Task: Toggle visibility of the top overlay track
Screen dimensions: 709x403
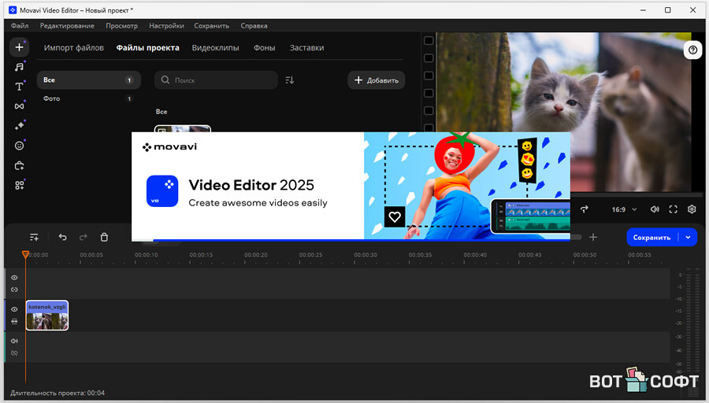Action: click(x=14, y=277)
